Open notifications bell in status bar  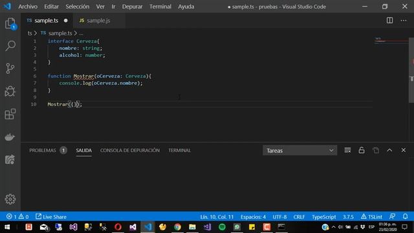tap(406, 217)
